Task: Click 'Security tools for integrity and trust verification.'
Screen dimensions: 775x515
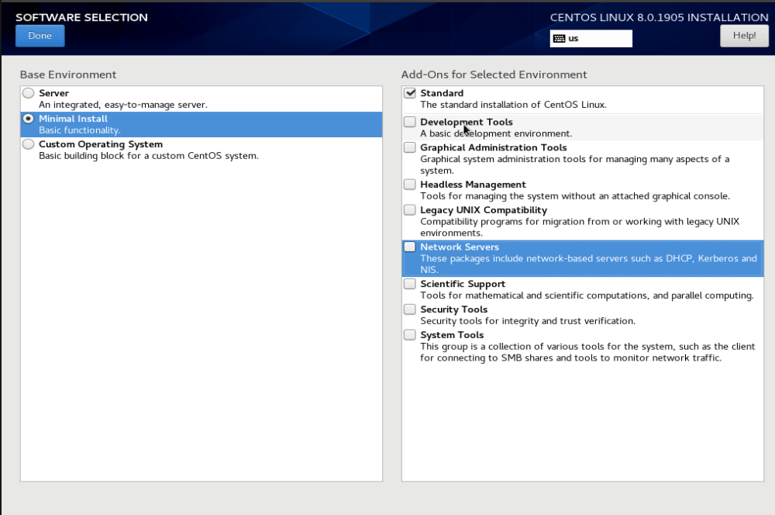Action: point(528,321)
